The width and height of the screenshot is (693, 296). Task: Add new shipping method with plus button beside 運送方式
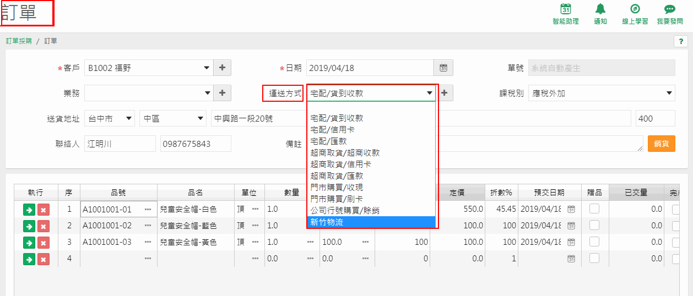pos(445,93)
